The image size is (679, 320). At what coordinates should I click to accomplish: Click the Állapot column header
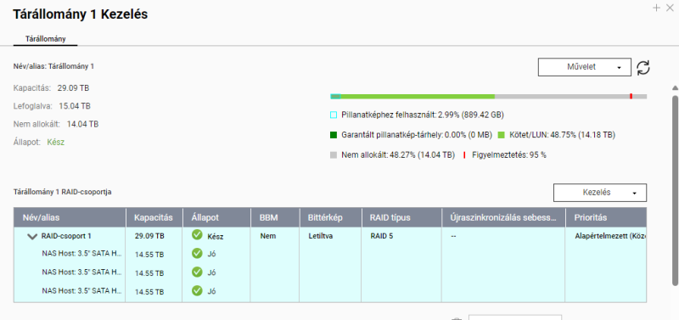(x=217, y=218)
